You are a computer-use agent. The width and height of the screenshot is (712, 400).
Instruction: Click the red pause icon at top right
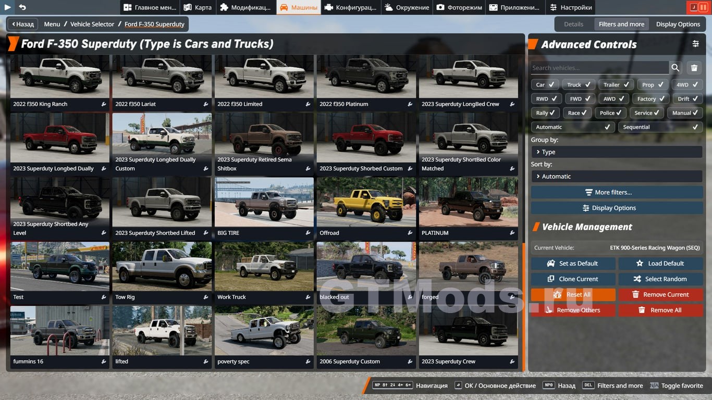click(704, 7)
